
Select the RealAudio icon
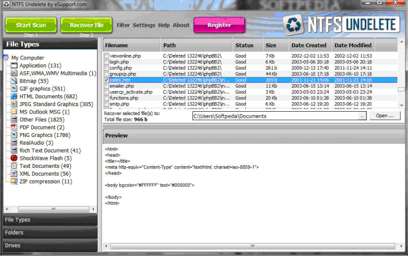coord(14,143)
